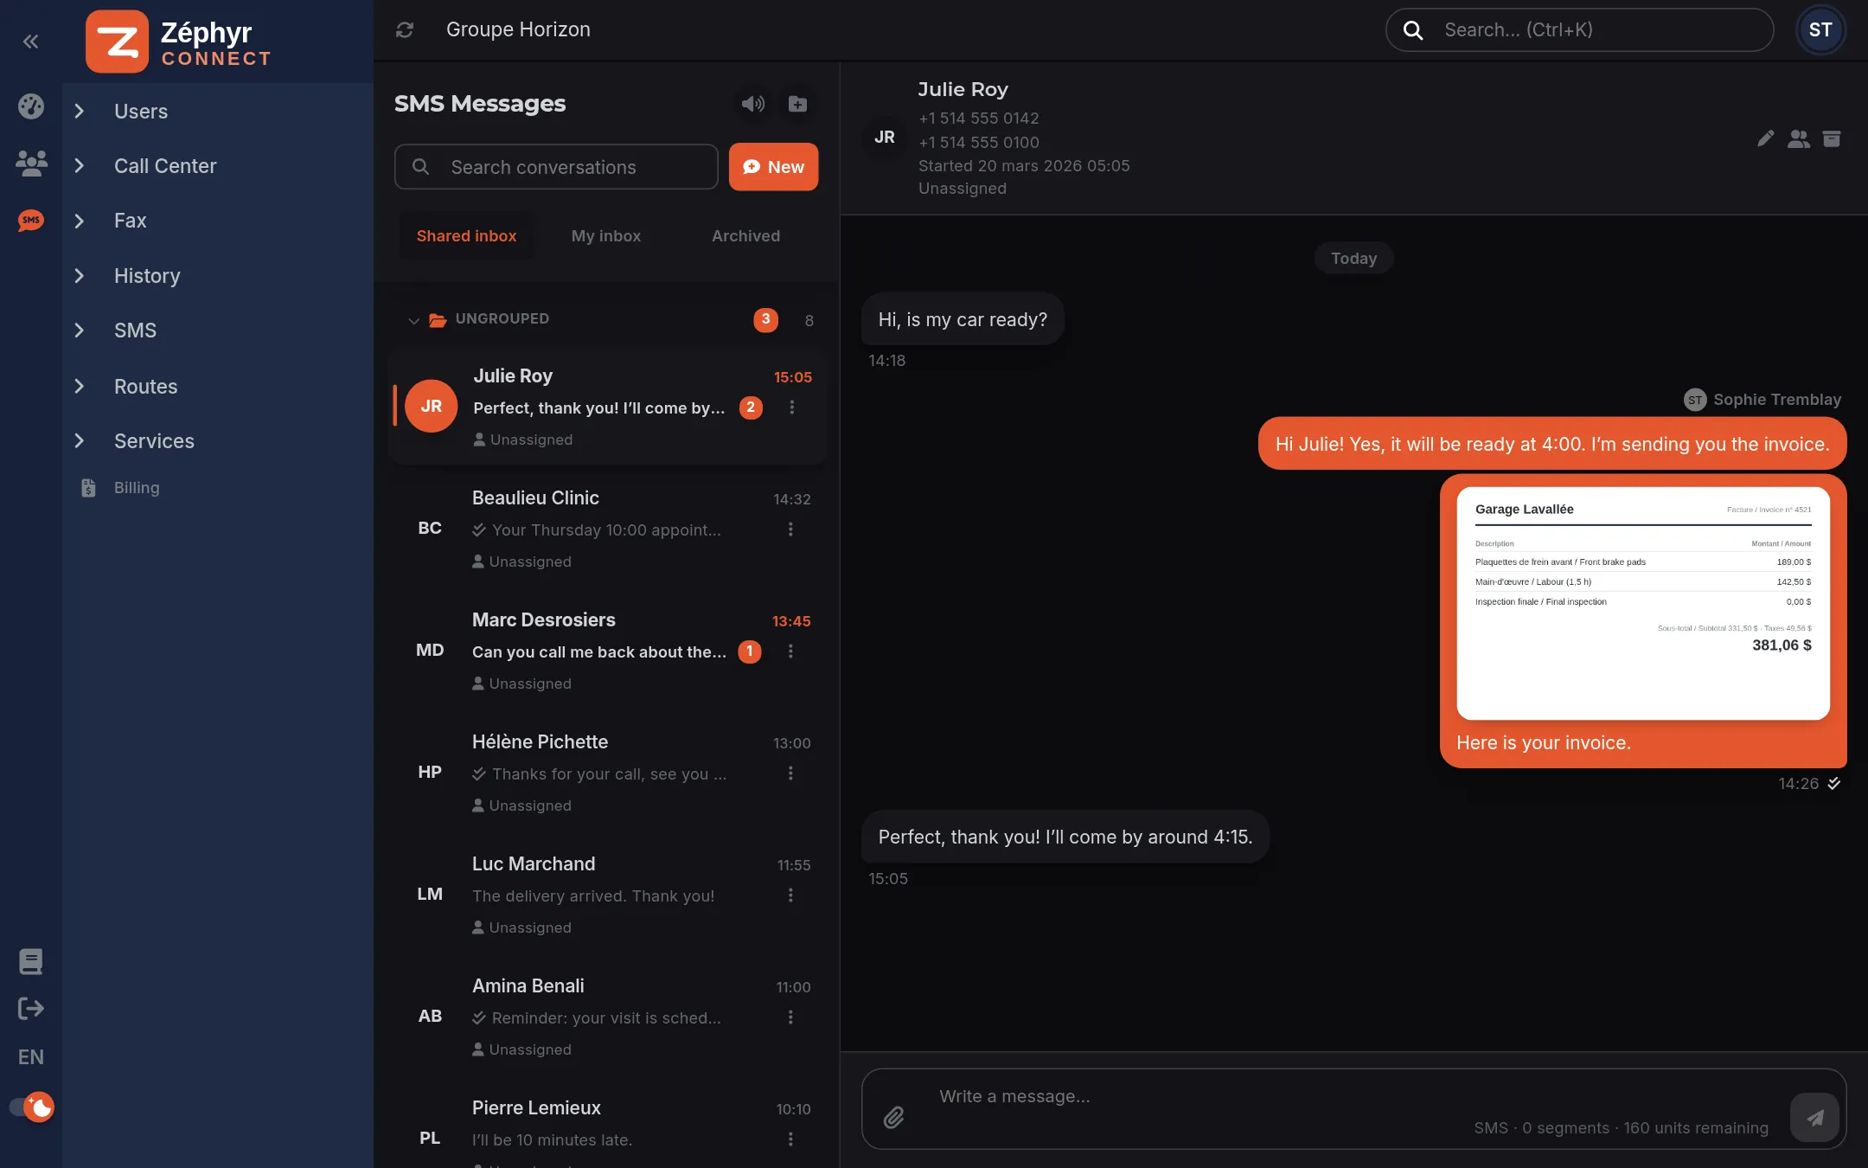Start a New conversation

pyautogui.click(x=773, y=166)
